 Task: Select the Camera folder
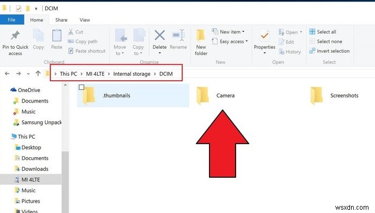[215, 95]
